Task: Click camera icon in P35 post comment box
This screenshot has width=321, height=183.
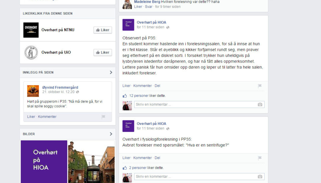Action: [x=260, y=105]
